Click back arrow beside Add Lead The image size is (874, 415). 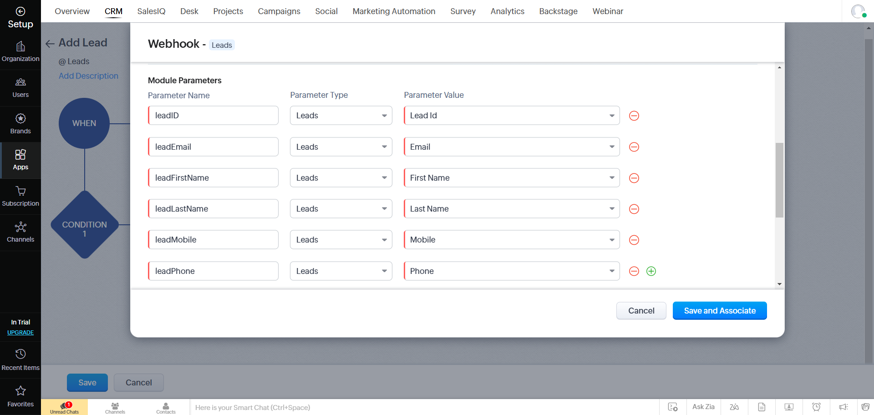tap(50, 44)
